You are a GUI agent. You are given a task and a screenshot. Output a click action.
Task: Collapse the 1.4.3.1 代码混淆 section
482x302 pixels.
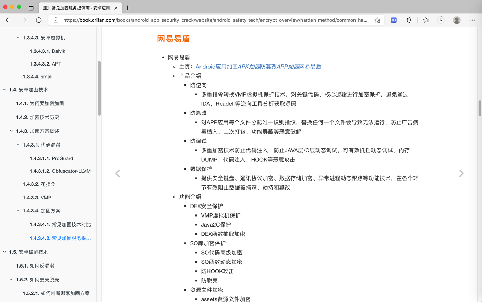pos(18,145)
